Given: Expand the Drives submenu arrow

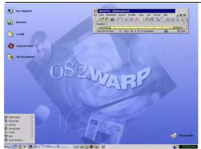Looking at the screenshot, I should [x=32, y=125].
